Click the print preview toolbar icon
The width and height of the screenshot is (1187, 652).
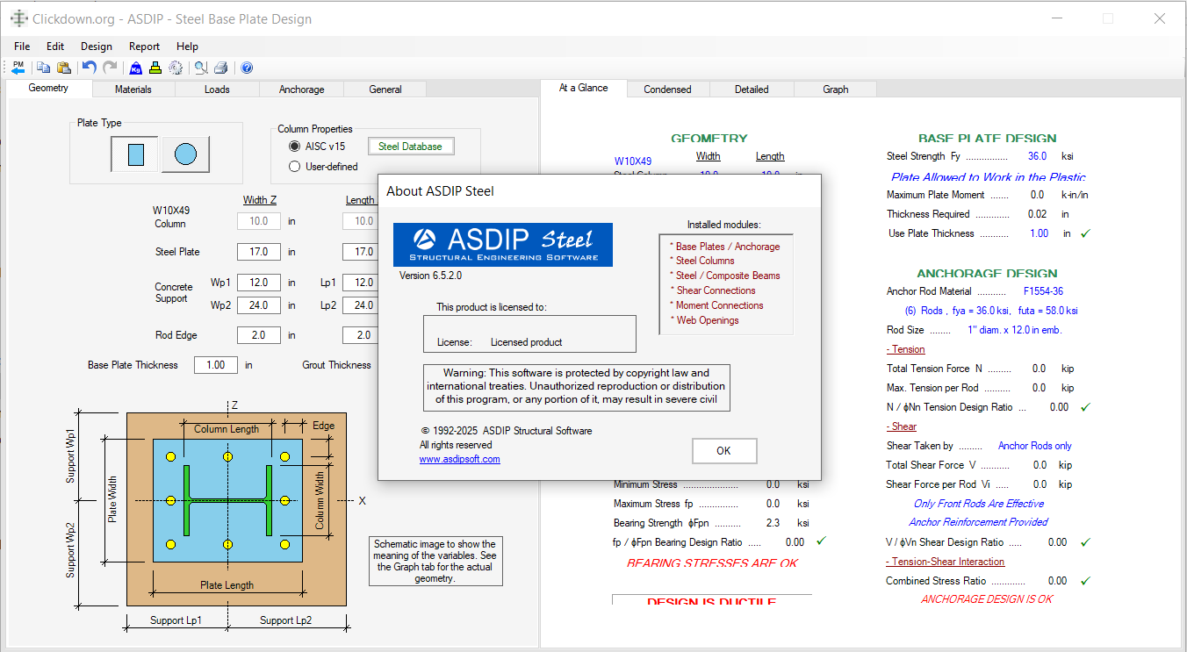199,68
